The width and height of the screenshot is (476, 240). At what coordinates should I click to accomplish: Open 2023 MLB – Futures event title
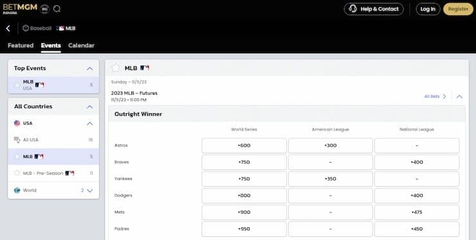[134, 93]
